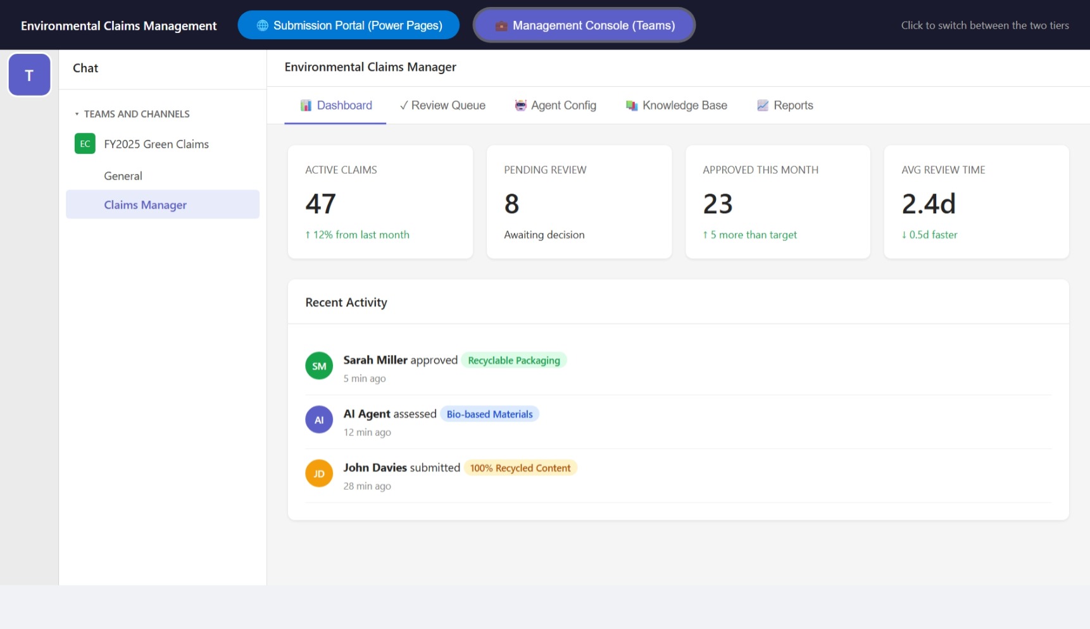This screenshot has width=1090, height=629.
Task: Click the T user avatar in the left rail
Action: pyautogui.click(x=29, y=74)
